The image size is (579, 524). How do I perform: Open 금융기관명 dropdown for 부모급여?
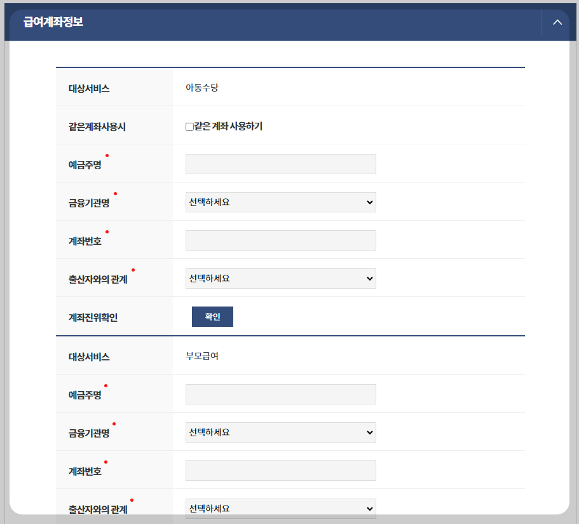point(281,432)
